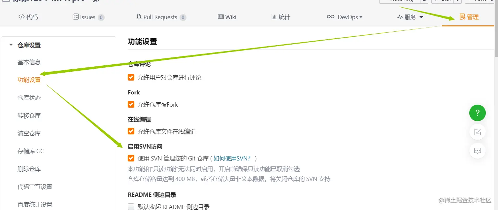Click the 在线编辑 section label

coord(139,120)
